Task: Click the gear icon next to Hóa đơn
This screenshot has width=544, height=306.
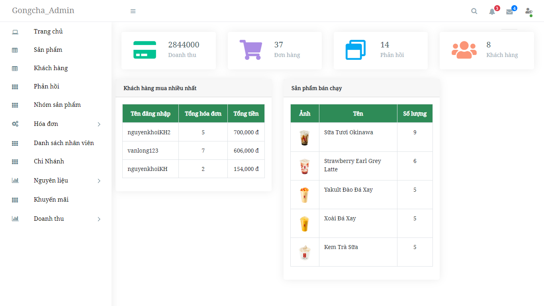Action: coord(15,124)
